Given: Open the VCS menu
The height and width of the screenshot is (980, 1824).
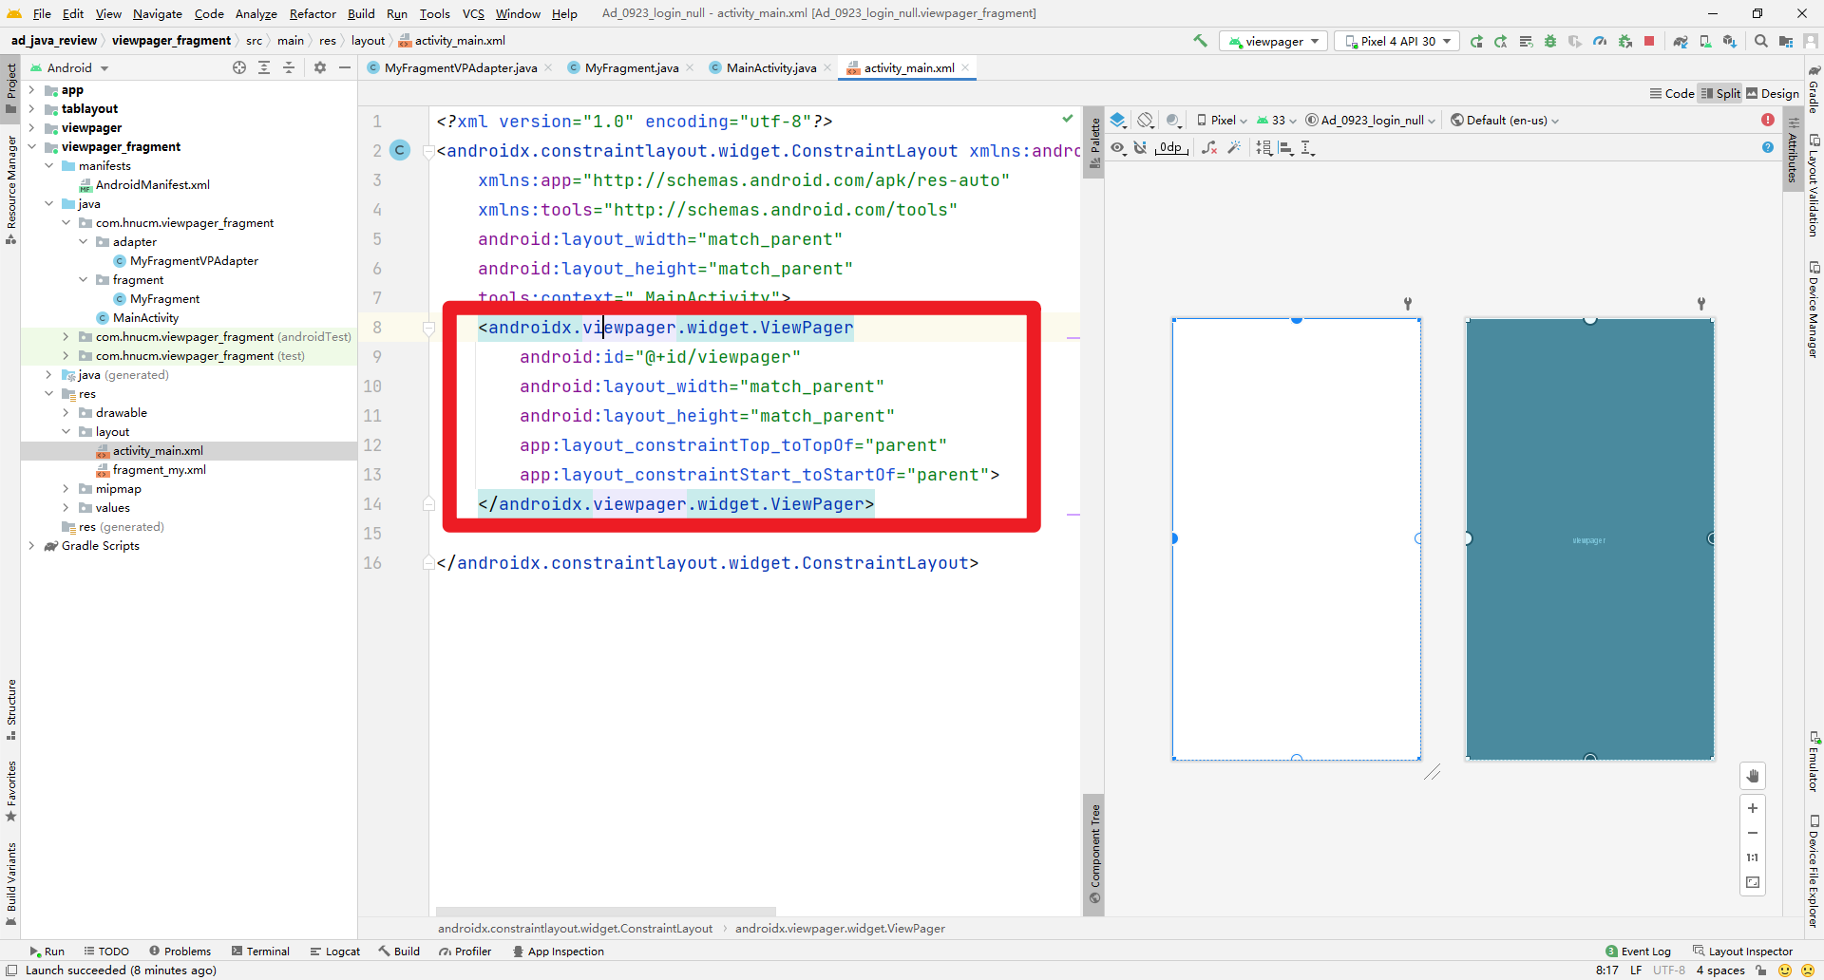Looking at the screenshot, I should (473, 13).
